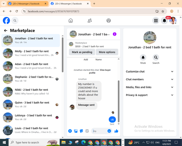Open Quinn's 3 bed 1 bath conversation

pyautogui.click(x=31, y=104)
